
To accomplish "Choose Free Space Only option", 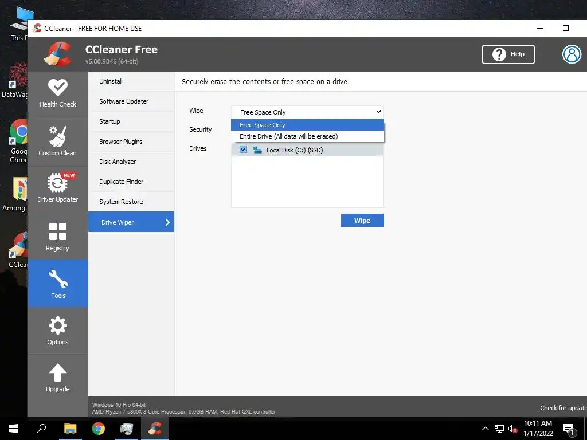I will pyautogui.click(x=307, y=125).
